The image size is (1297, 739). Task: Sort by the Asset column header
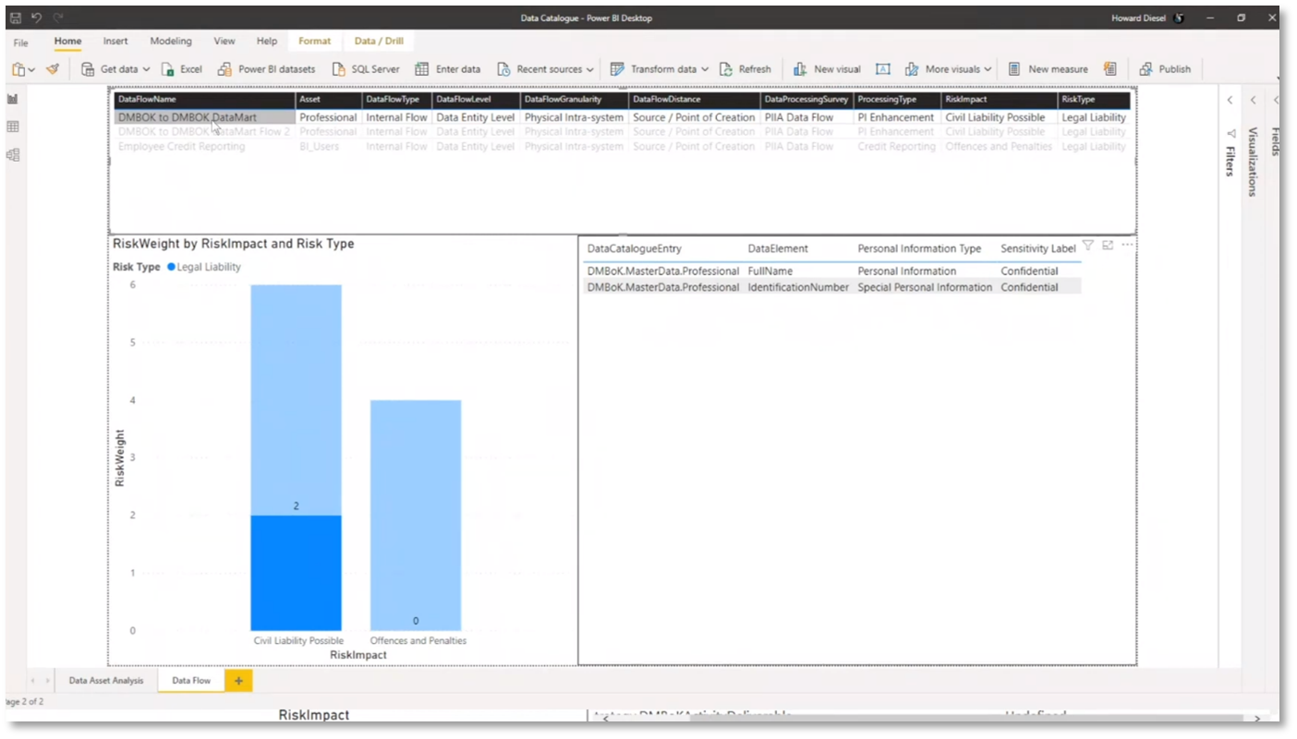tap(328, 98)
